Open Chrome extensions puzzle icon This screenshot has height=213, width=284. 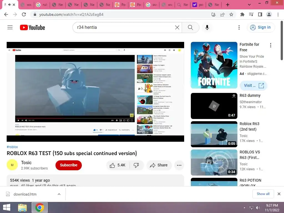242,14
